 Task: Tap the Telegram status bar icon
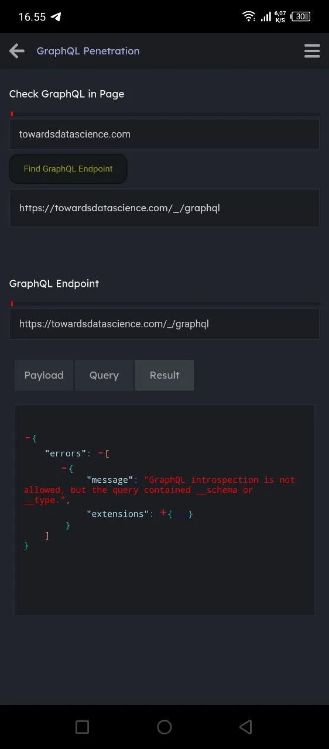[56, 16]
